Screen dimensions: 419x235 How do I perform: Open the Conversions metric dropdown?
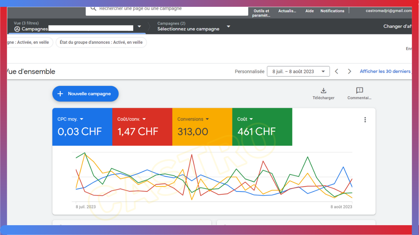(207, 119)
